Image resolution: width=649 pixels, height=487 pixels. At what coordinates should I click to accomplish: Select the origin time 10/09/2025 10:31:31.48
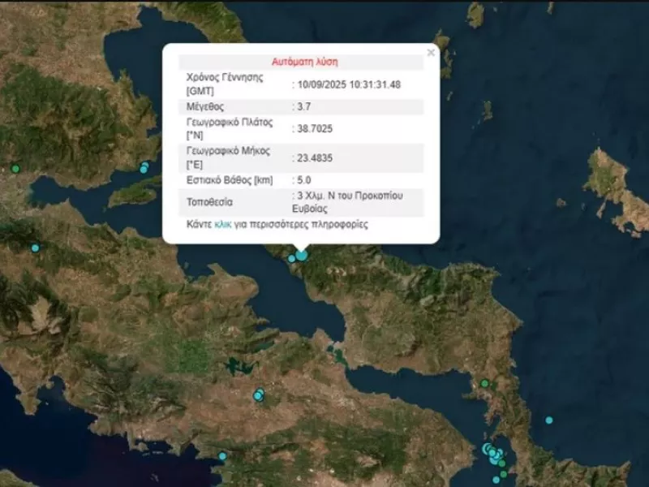pos(349,84)
